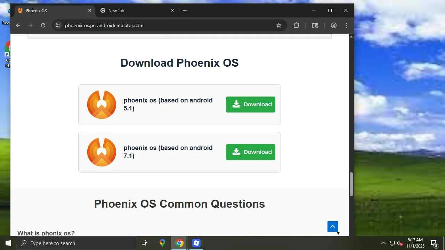Bookmark this page with the star icon
The height and width of the screenshot is (250, 445).
coord(278,25)
